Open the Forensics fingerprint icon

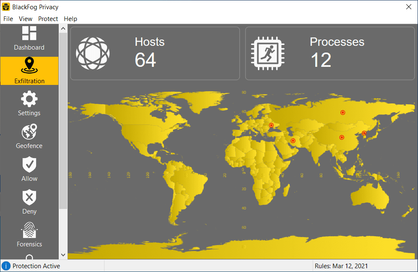(29, 230)
